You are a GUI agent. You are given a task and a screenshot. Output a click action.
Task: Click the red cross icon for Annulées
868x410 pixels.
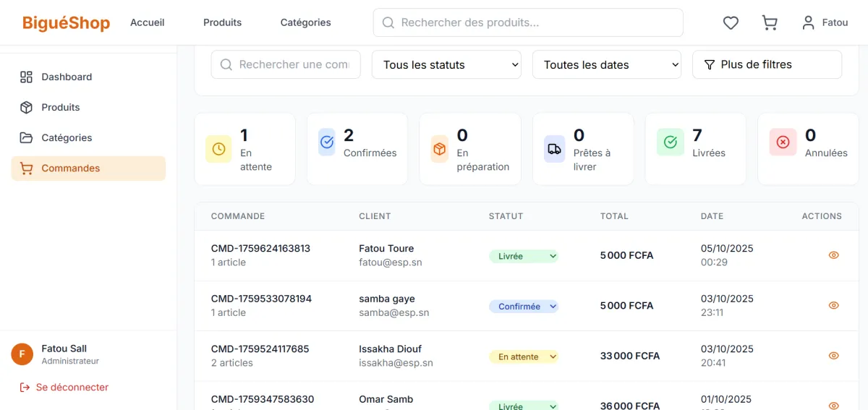[x=783, y=142]
